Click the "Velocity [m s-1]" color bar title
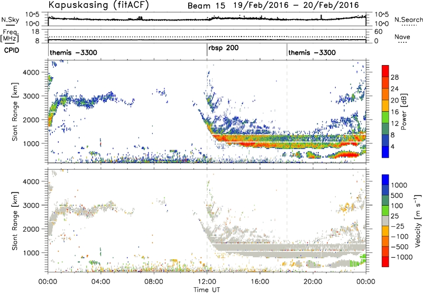The image size is (423, 293). pyautogui.click(x=418, y=221)
